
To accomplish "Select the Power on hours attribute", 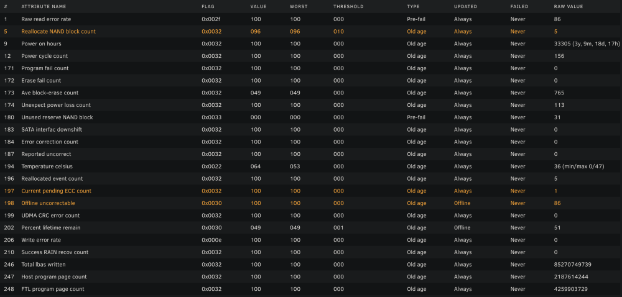I will point(41,43).
